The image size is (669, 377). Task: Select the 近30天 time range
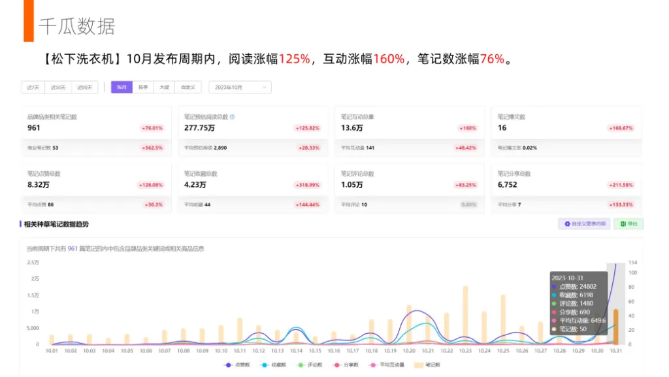click(59, 88)
